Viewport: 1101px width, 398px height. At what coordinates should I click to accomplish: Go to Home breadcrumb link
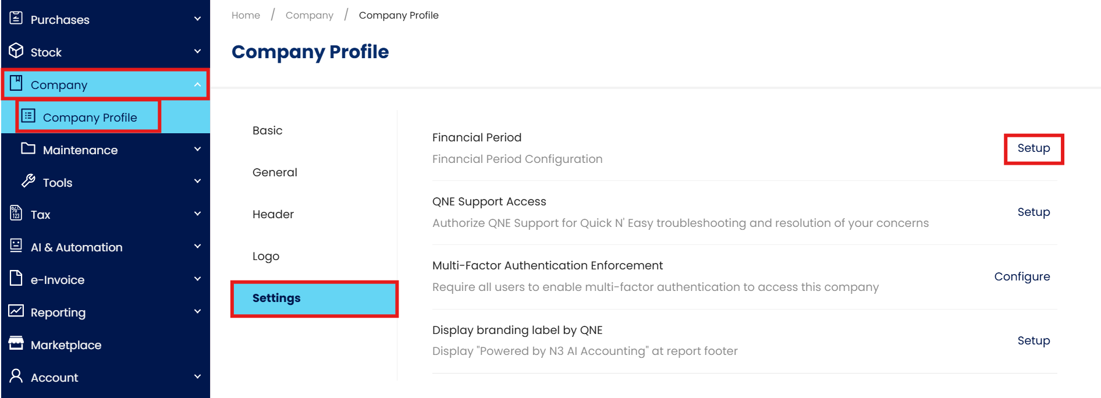click(246, 16)
